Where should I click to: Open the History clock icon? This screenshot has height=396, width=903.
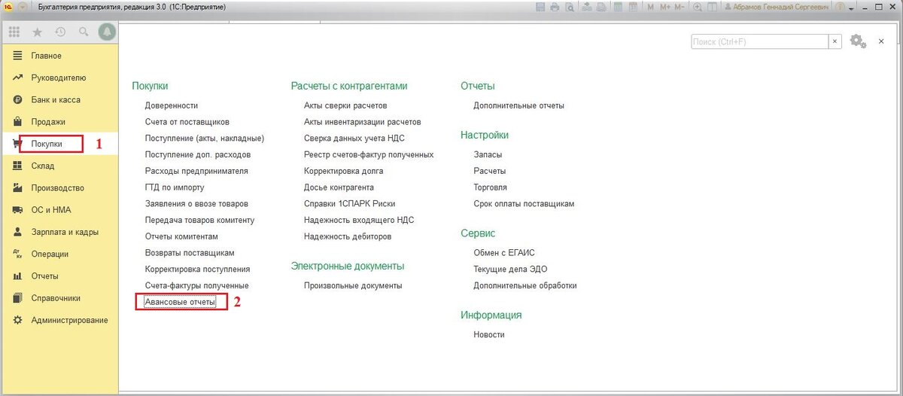60,32
